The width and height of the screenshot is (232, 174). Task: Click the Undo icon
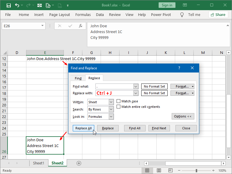[x=17, y=5]
